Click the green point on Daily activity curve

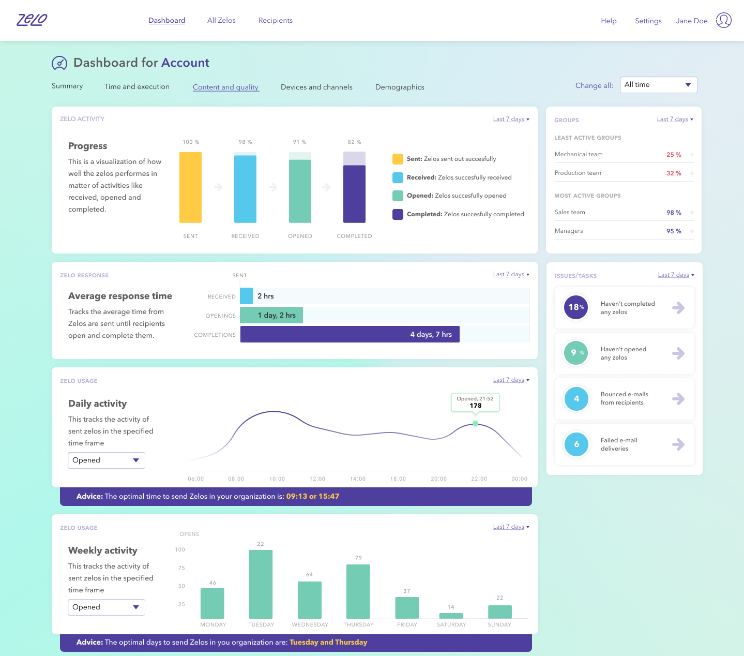(x=476, y=424)
